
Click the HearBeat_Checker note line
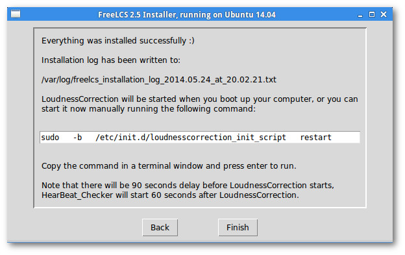(x=170, y=195)
